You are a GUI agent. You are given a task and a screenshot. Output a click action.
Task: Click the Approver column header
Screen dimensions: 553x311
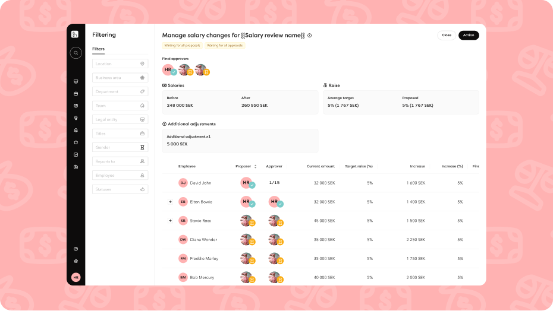point(274,166)
